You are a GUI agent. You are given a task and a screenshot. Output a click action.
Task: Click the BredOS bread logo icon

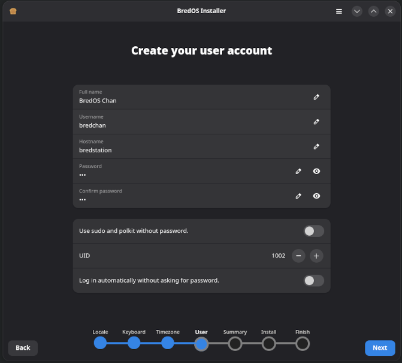[x=13, y=11]
